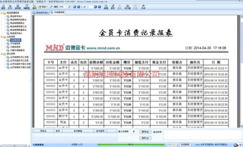
Task: Click the 保存 save button
Action: click(x=145, y=138)
